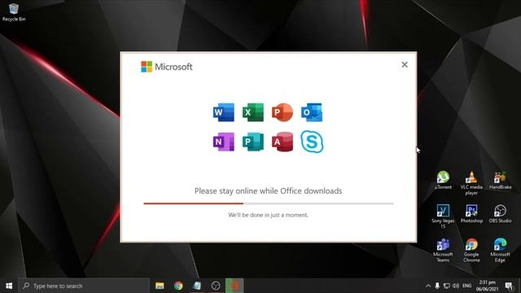Close the Office installer dialog
This screenshot has width=521, height=293.
405,64
